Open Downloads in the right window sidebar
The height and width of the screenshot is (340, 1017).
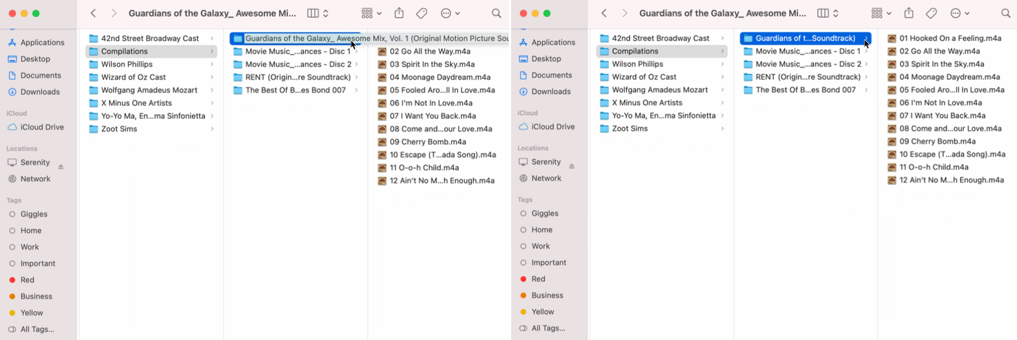click(549, 91)
